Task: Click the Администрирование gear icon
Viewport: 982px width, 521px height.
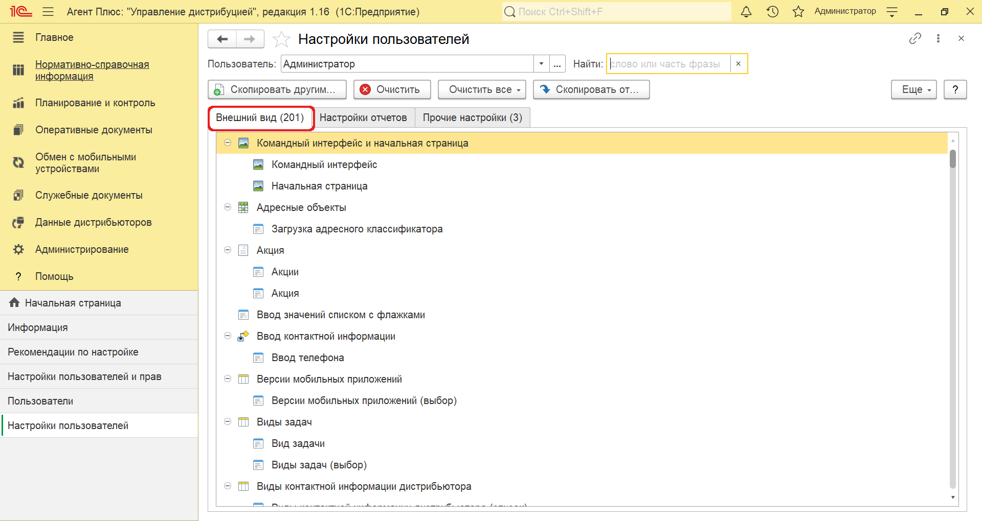Action: click(x=18, y=249)
